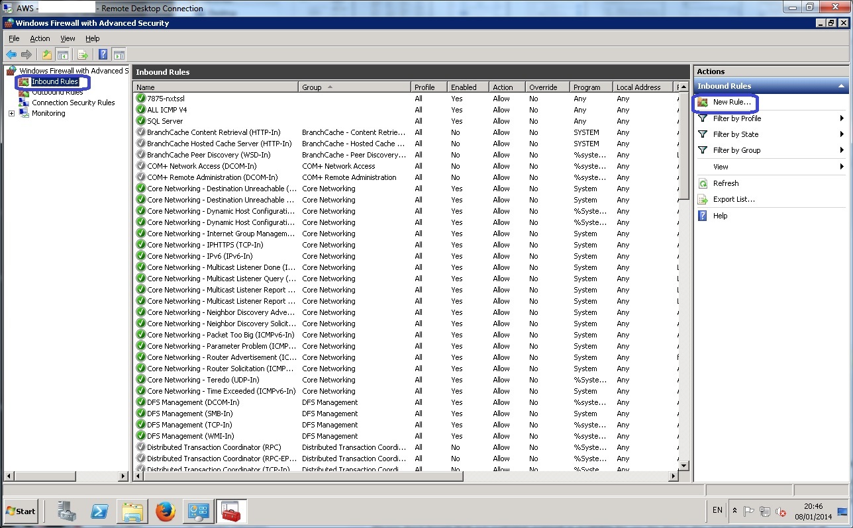Click the Local Address column header

click(643, 87)
